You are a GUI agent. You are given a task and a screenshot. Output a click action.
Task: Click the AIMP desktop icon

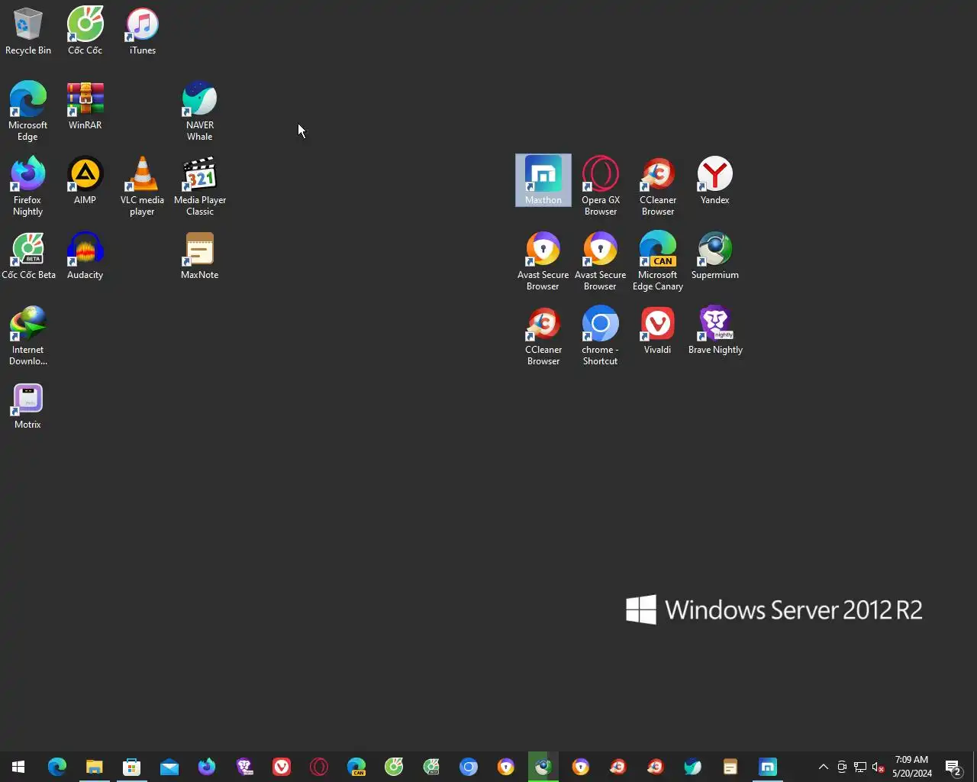coord(85,181)
